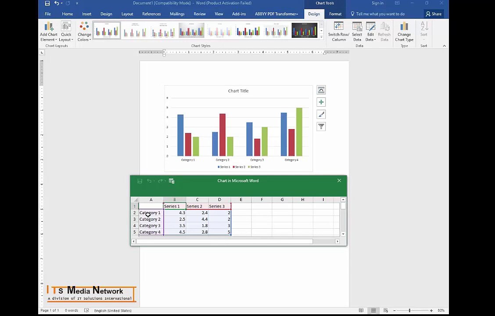Click Edit Data in Excel icon in data sheet
The width and height of the screenshot is (495, 316).
(172, 181)
